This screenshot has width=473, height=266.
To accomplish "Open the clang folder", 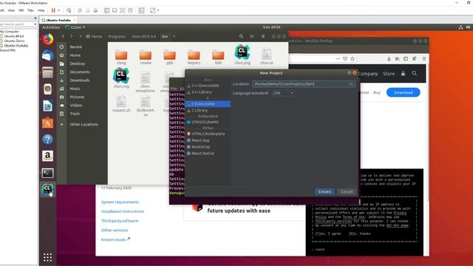I will coord(121,57).
